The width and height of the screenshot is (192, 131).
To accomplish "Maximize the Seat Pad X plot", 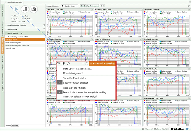I will click(x=92, y=39).
